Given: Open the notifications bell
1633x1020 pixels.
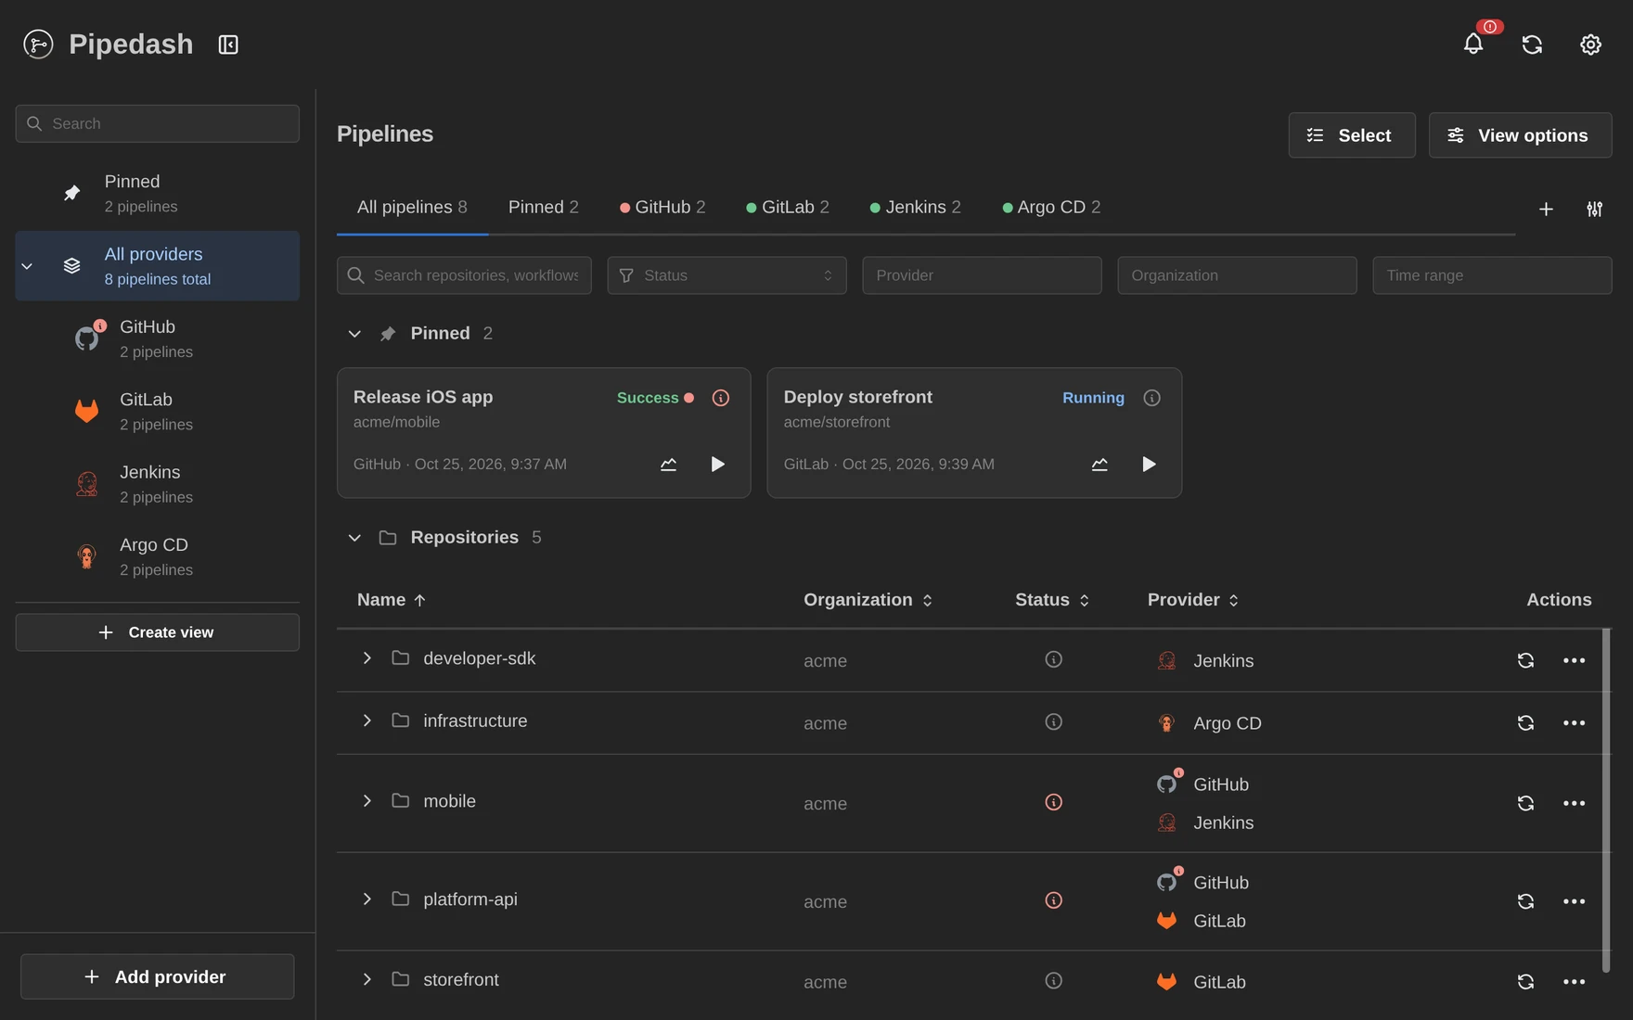Looking at the screenshot, I should click(1473, 45).
